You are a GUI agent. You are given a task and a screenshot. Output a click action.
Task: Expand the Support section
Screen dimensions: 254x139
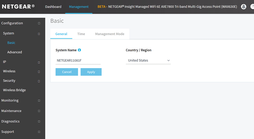coord(39,132)
